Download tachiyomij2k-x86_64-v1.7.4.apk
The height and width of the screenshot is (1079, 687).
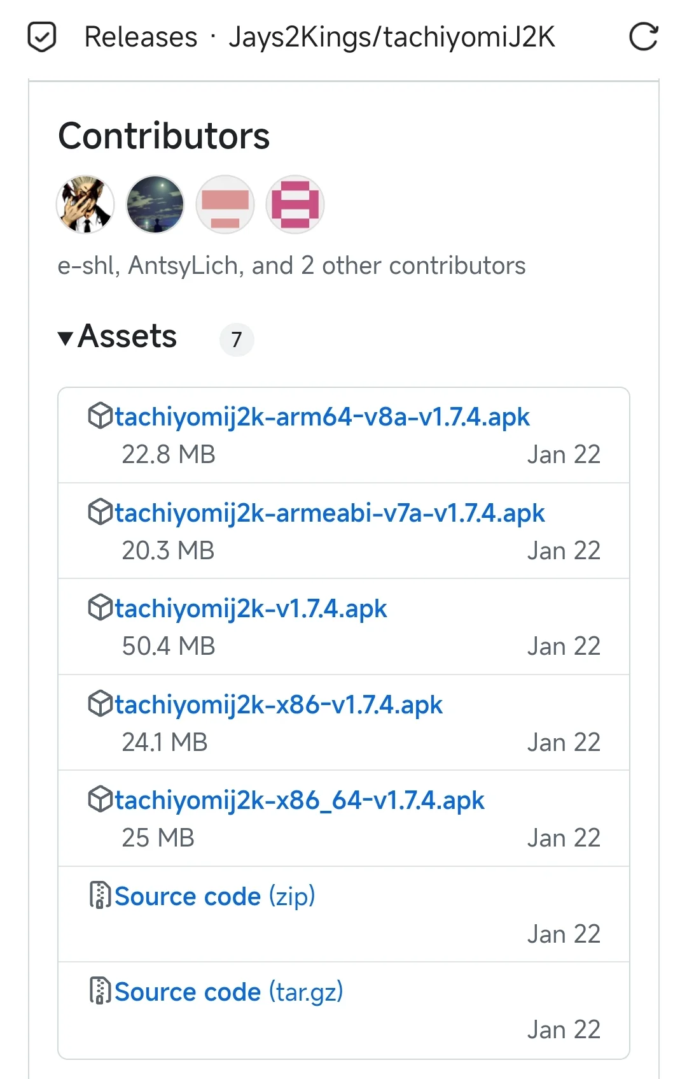pyautogui.click(x=300, y=800)
